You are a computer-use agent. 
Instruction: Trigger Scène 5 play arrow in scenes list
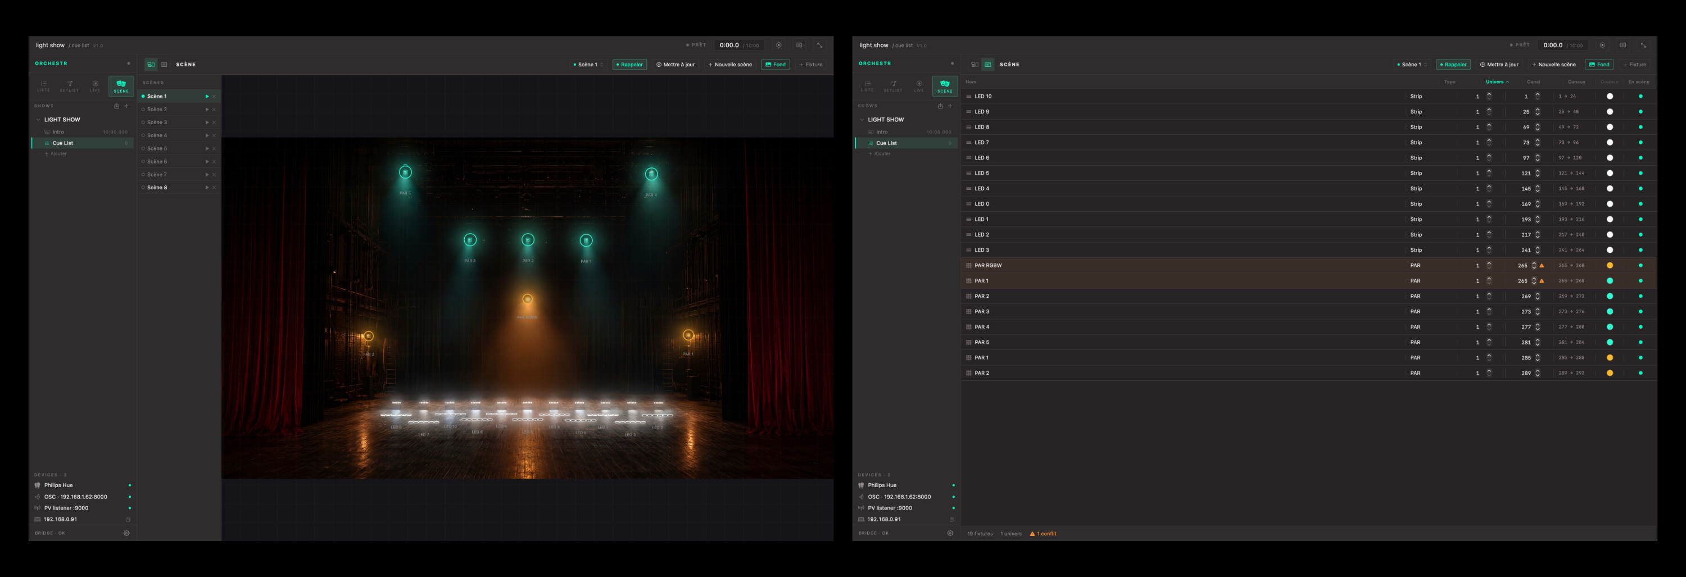(x=207, y=148)
